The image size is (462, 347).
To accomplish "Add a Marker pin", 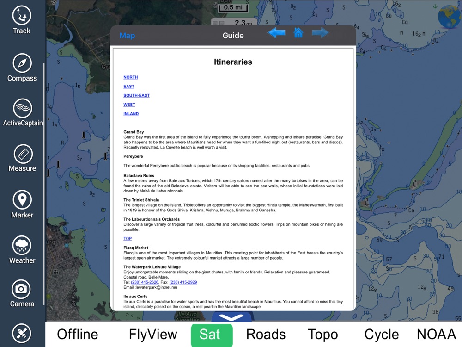I will [22, 204].
